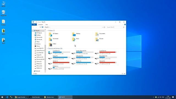
Task: Show hidden system tray icons
Action: (x=153, y=97)
